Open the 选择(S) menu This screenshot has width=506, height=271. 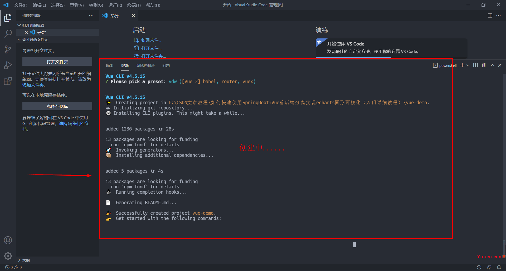[58, 5]
